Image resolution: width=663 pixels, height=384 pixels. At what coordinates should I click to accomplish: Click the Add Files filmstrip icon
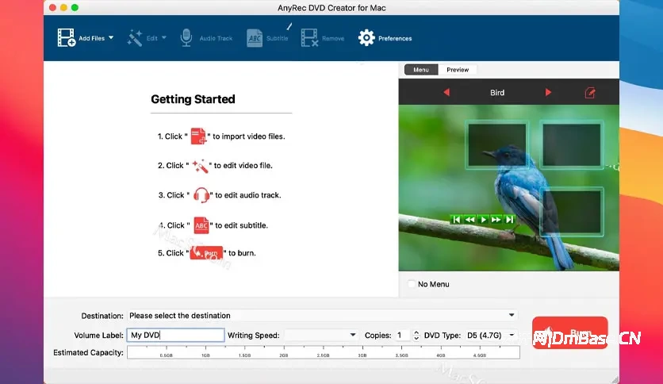[x=67, y=37]
